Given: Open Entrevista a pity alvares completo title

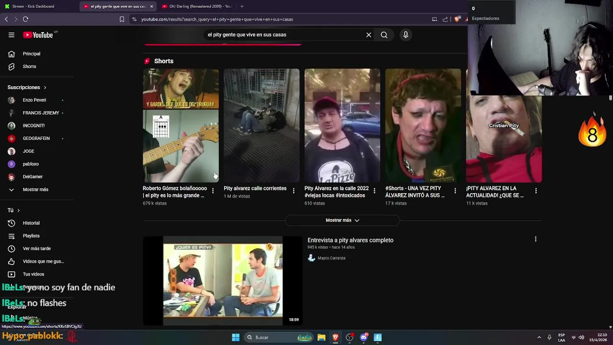Looking at the screenshot, I should tap(350, 240).
